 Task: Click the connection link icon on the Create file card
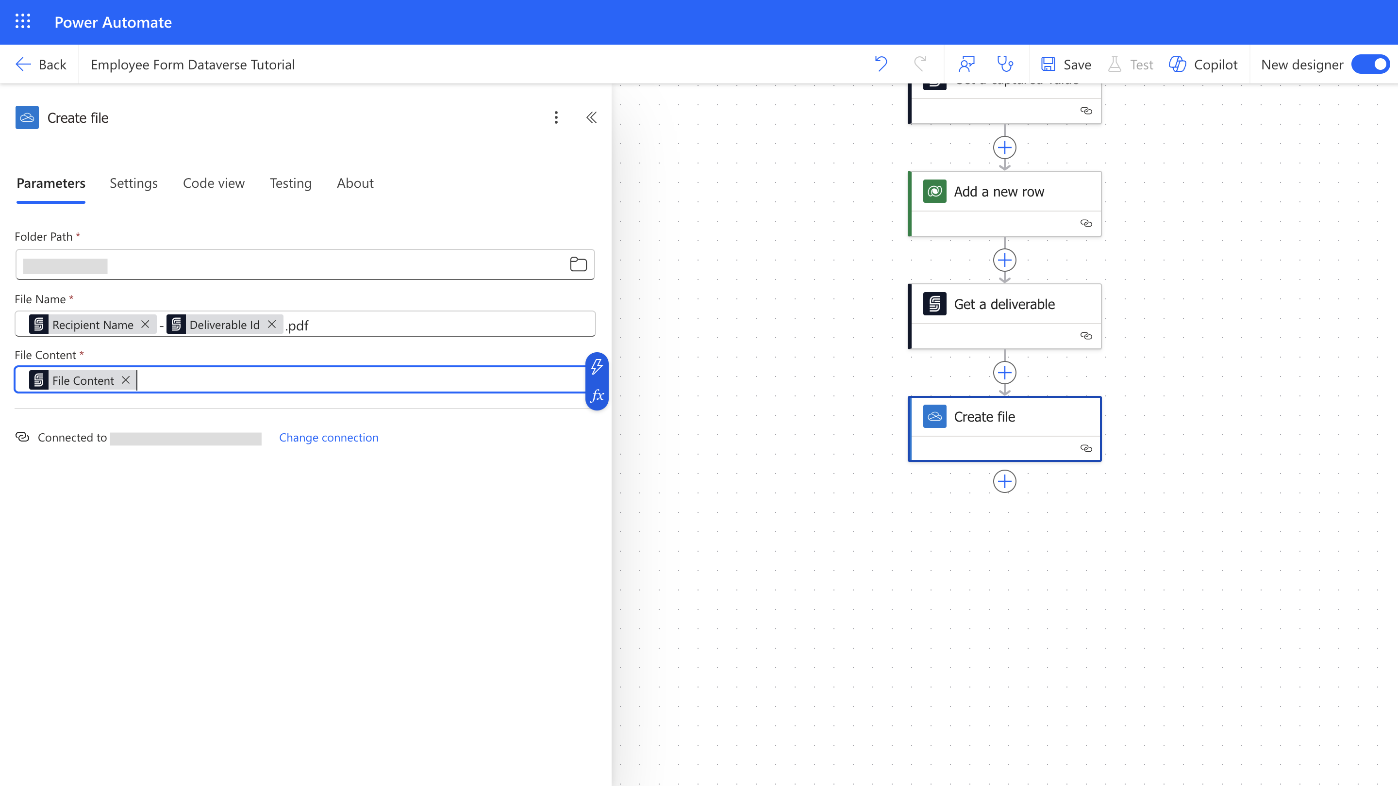[1086, 448]
